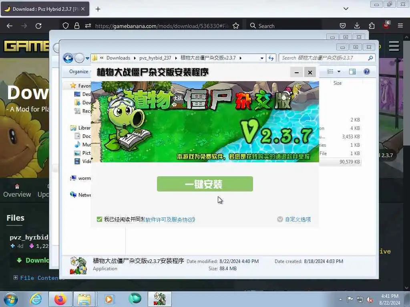The width and height of the screenshot is (410, 307).
Task: Click installer icon in Explorer details pane
Action: click(78, 265)
